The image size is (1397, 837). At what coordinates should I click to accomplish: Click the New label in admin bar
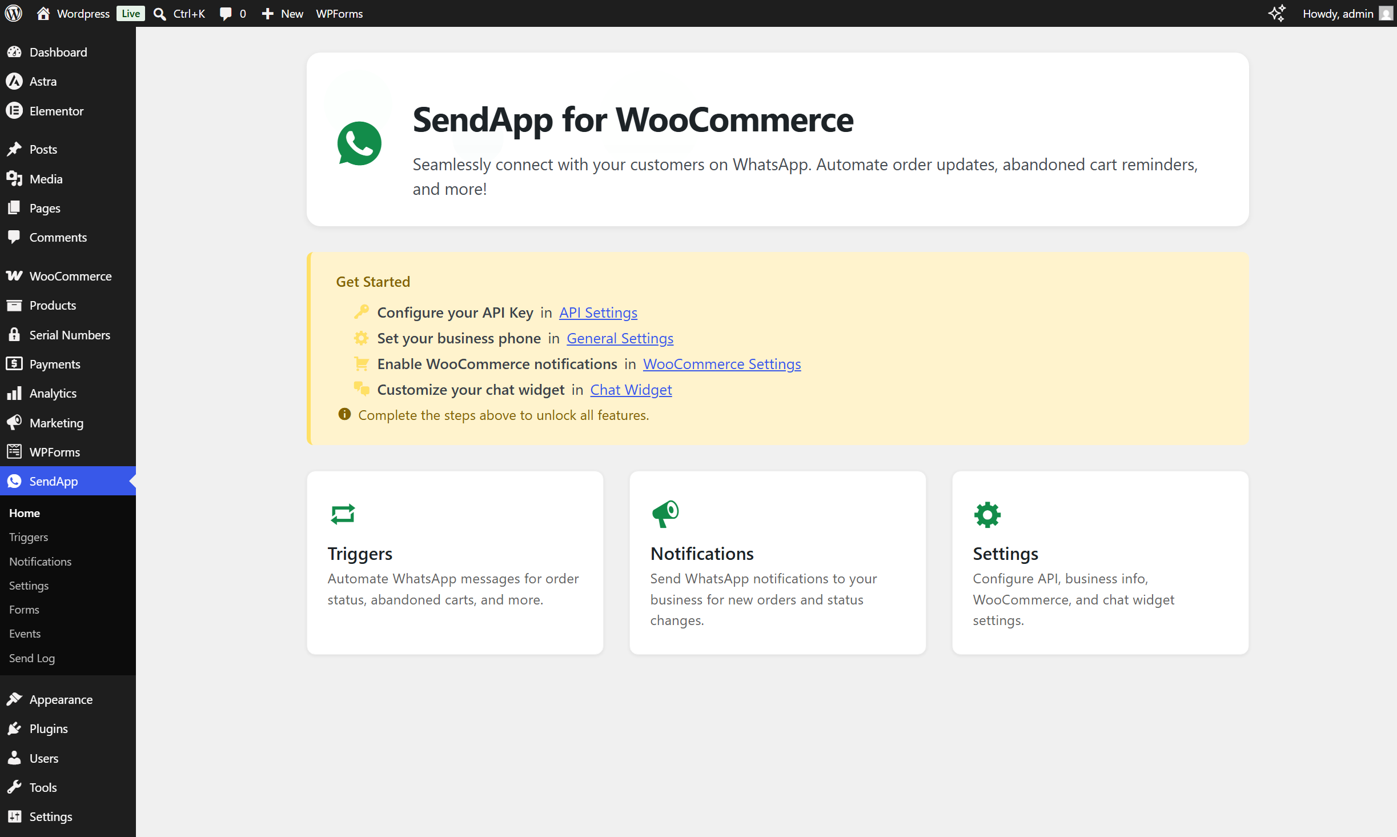click(292, 14)
